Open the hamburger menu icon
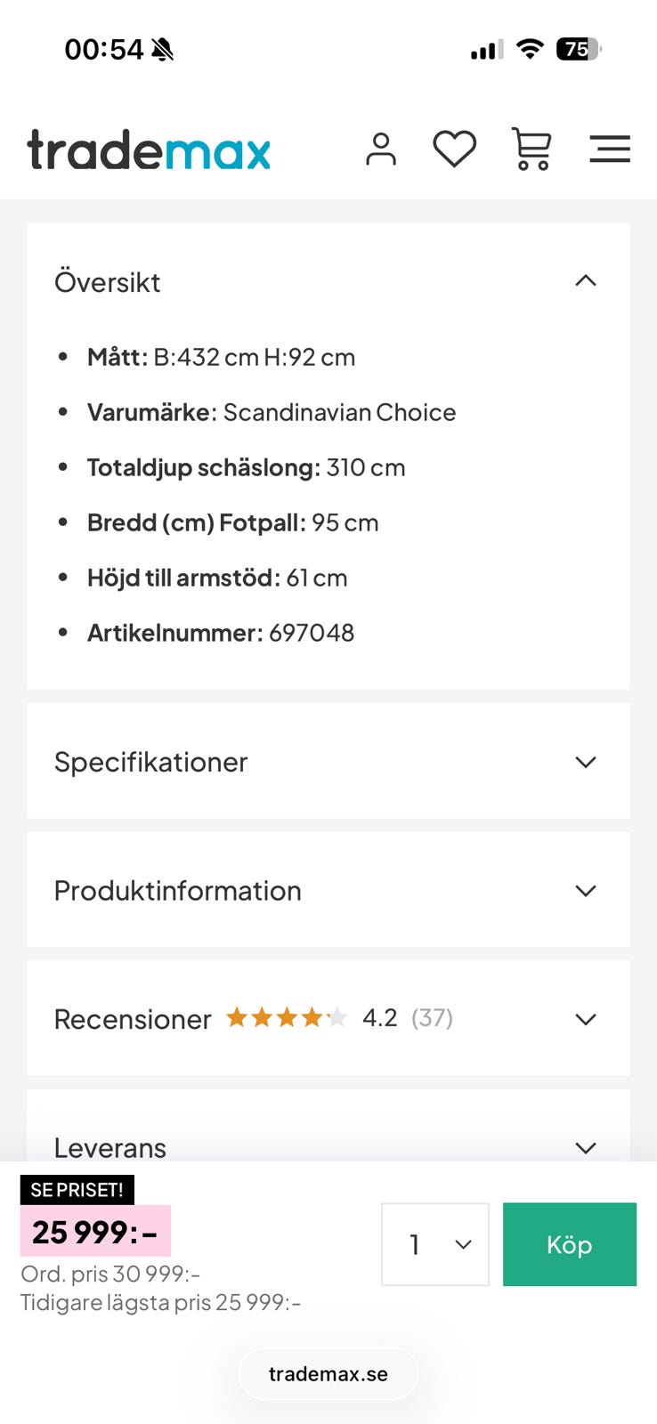 tap(610, 149)
